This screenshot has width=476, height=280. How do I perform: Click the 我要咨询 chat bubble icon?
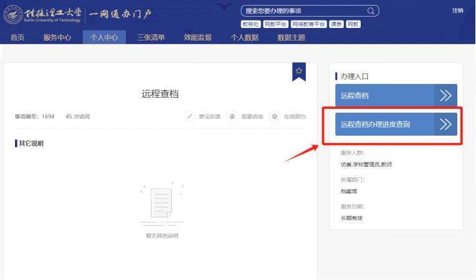(232, 116)
